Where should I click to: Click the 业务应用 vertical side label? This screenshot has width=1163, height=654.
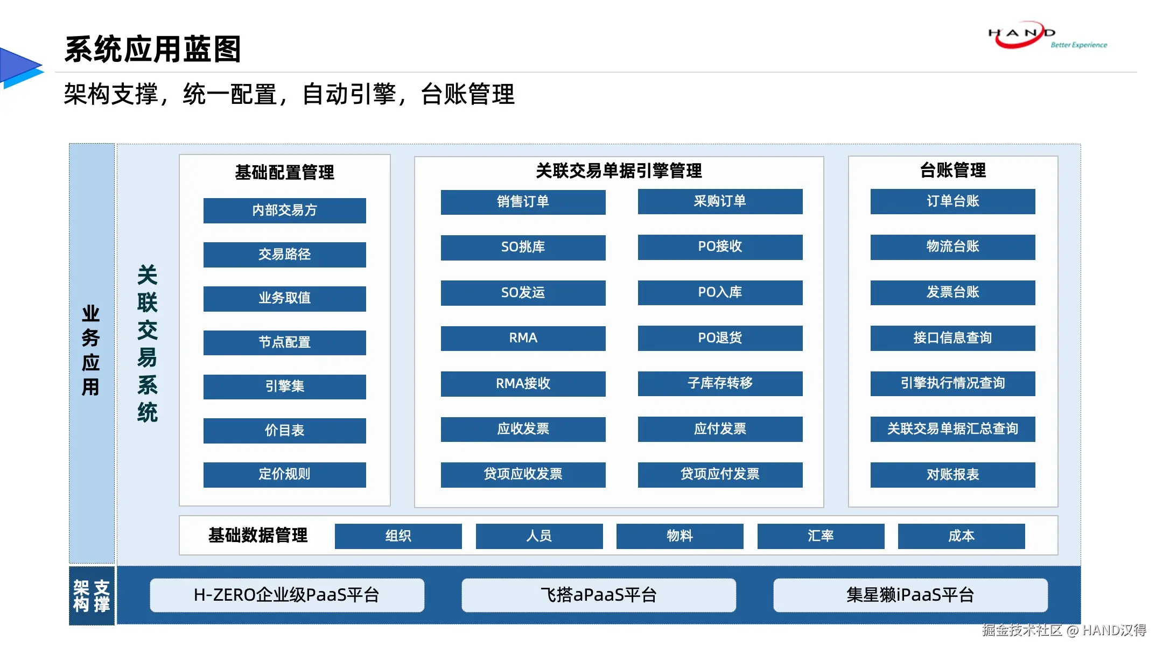pyautogui.click(x=91, y=351)
